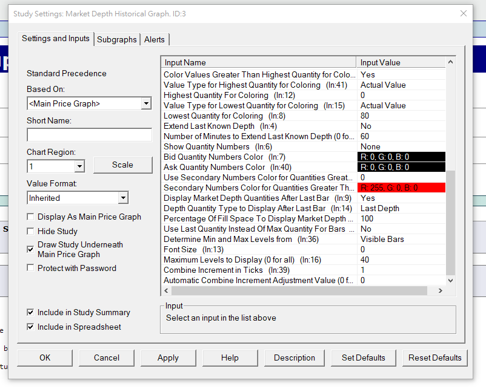Screen dimensions: 486x392
Task: Select Display Market Depth Quantities After Last Bar
Action: point(304,198)
